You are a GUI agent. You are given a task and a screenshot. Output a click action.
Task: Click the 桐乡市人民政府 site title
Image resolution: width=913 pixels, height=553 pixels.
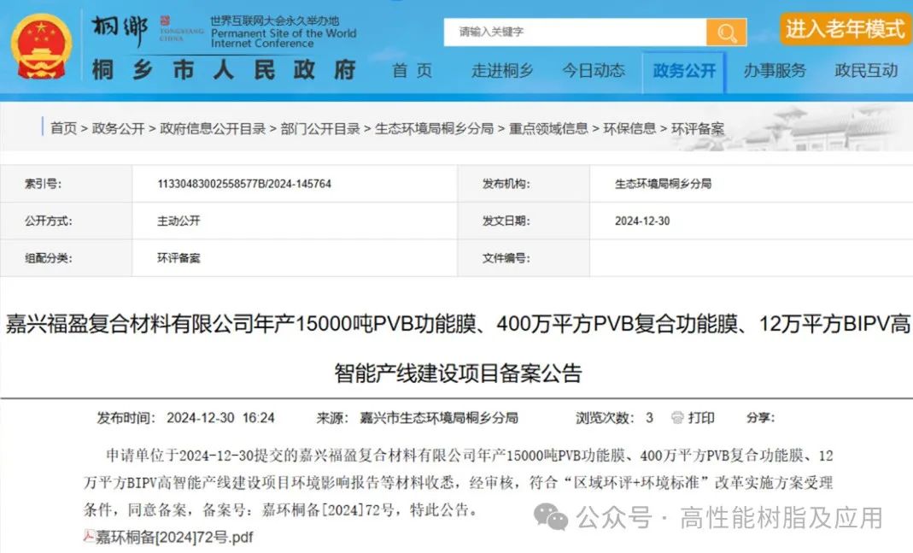click(x=224, y=70)
